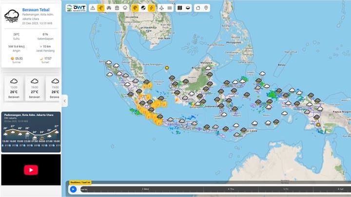
Task: Click the 05:30 Sunrise entry
Action: tap(17, 60)
